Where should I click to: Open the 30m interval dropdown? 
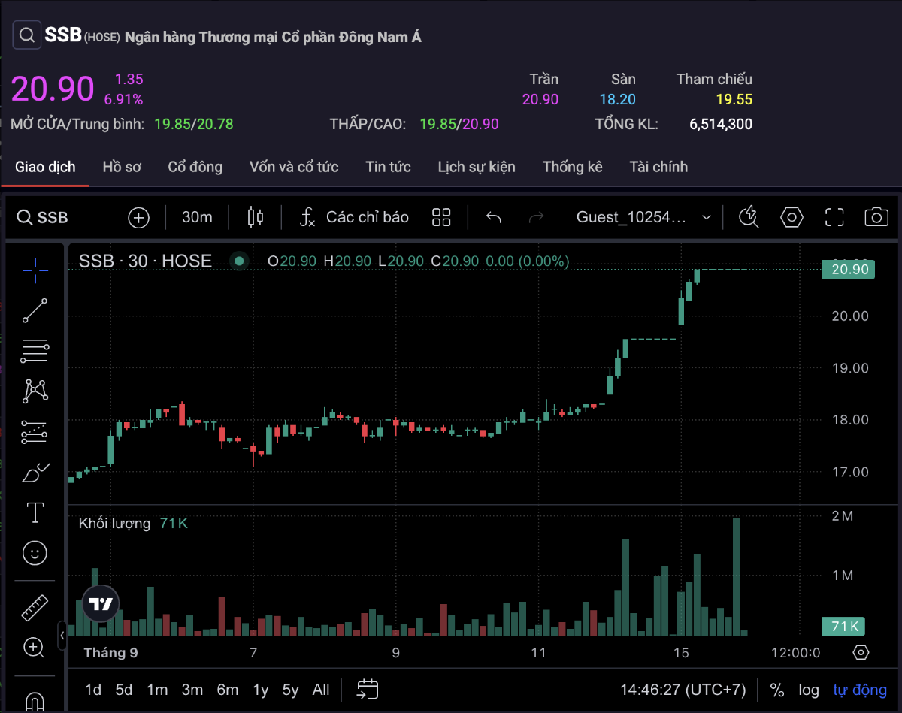click(x=197, y=218)
